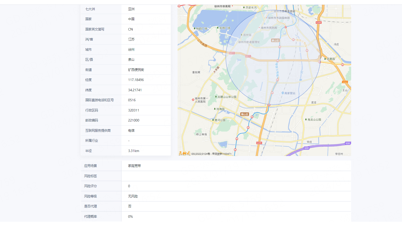Image resolution: width=402 pixels, height=226 pixels.
Task: Click the 泉山区 district badge on map
Action: coord(275,40)
